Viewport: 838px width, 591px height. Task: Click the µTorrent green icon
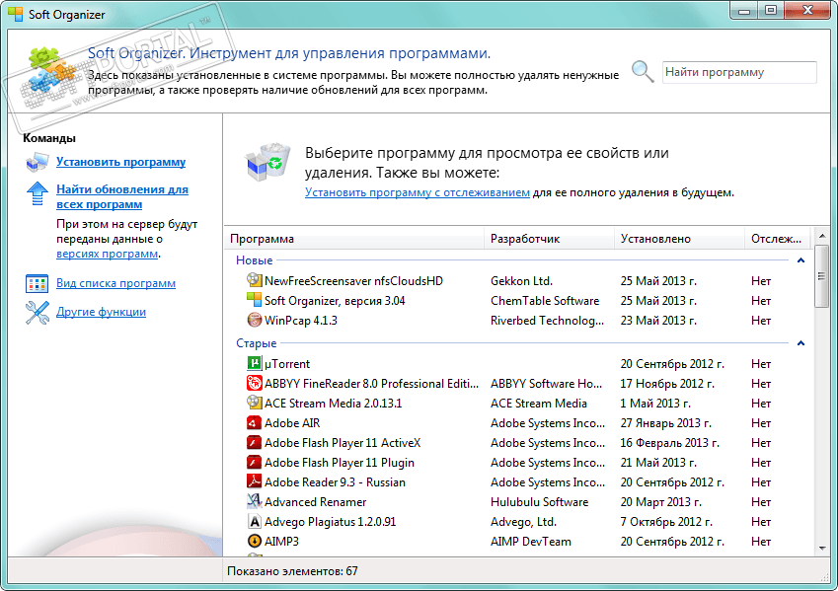point(254,363)
